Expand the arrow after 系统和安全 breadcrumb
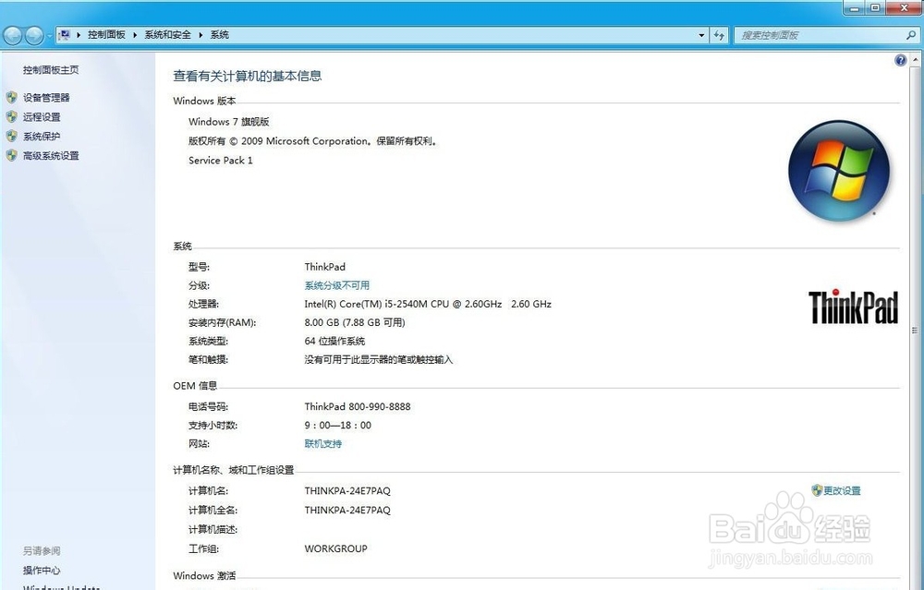 pyautogui.click(x=201, y=35)
